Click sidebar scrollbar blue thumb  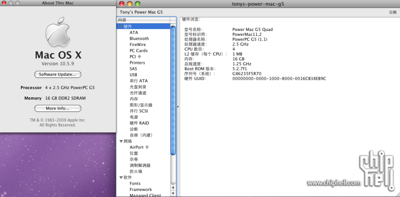[x=173, y=90]
